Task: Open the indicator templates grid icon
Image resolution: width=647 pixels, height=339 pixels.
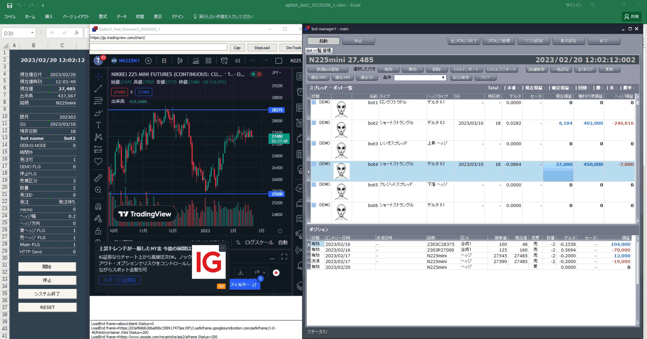Action: tap(209, 61)
